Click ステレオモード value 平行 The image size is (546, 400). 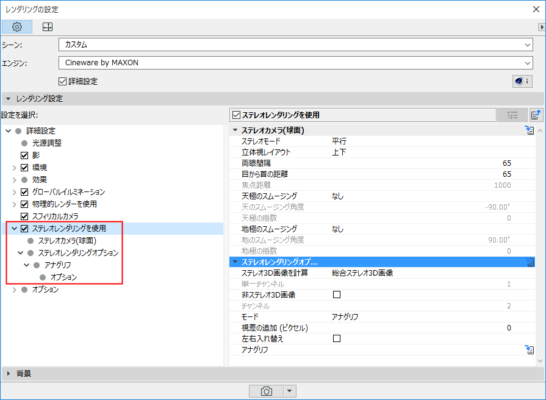click(x=339, y=141)
